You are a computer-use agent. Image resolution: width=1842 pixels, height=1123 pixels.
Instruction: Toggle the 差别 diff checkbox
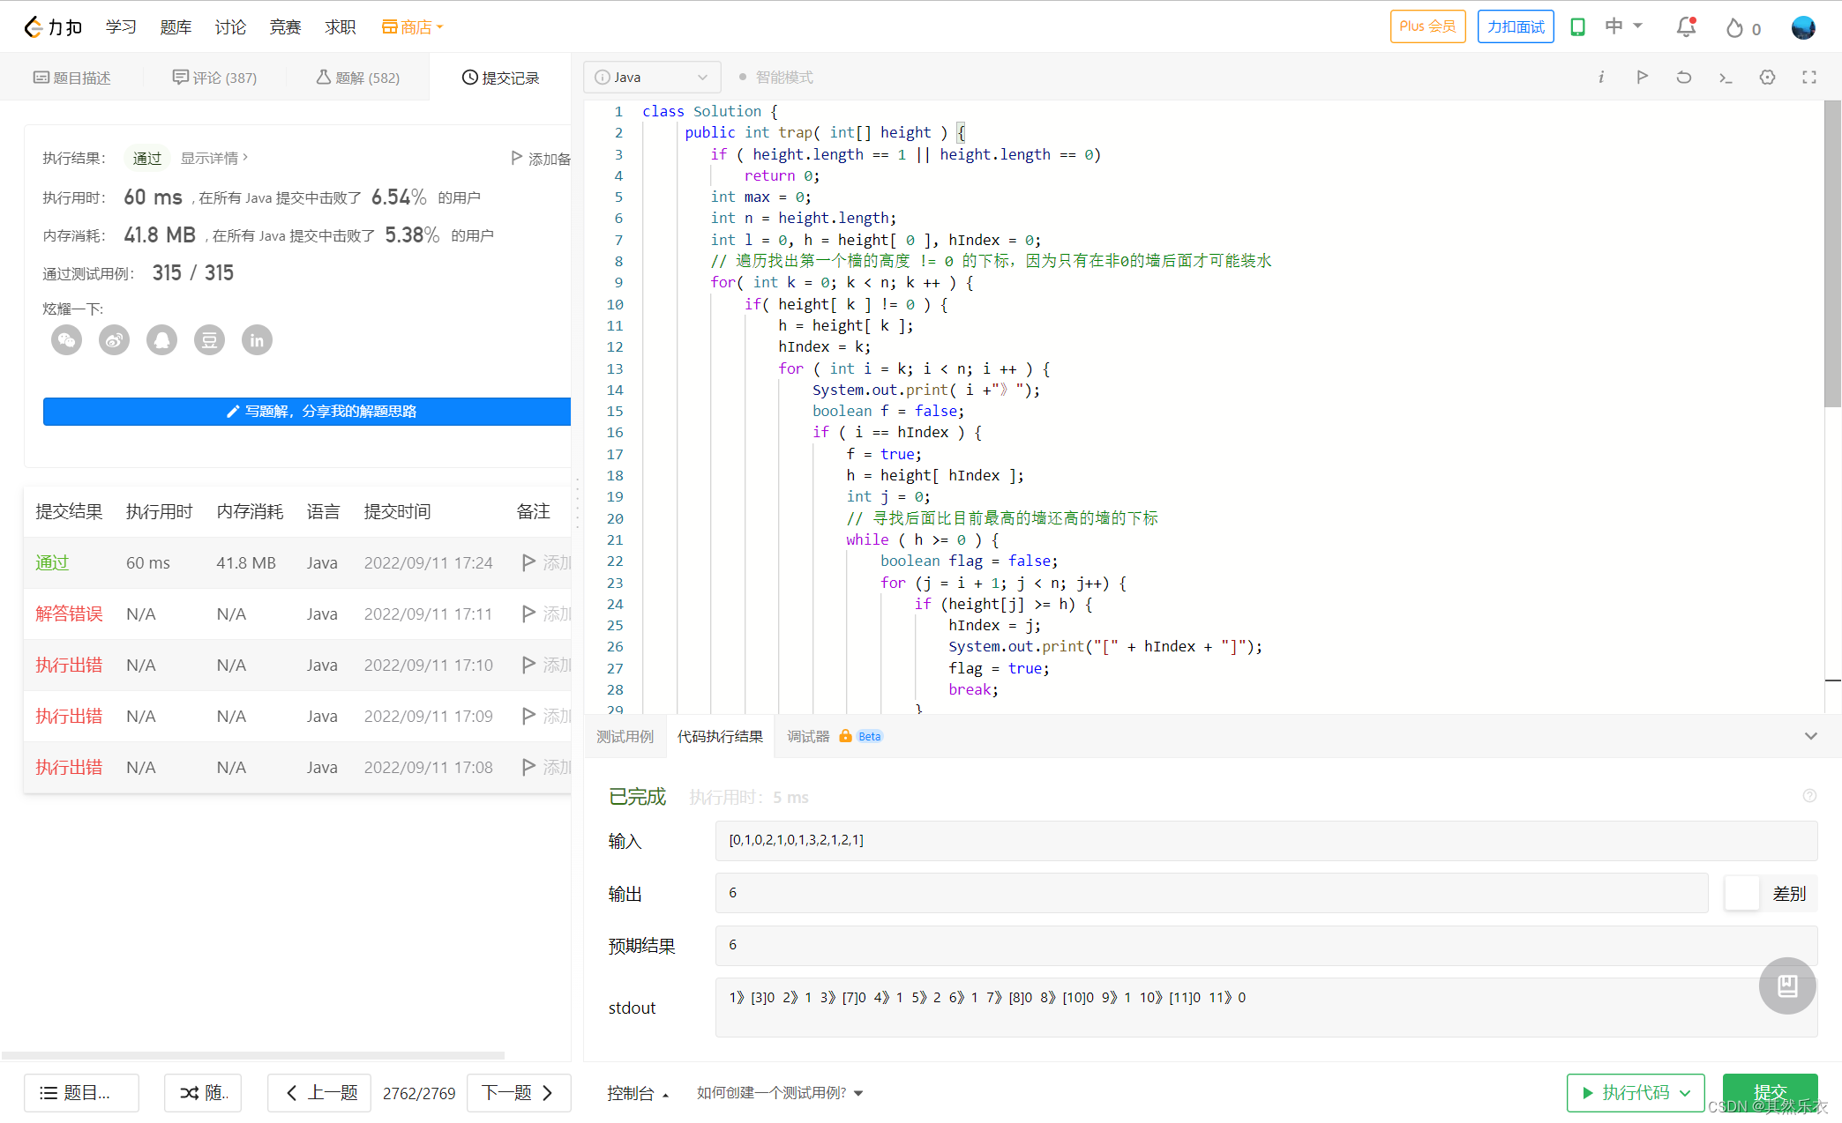[1741, 894]
